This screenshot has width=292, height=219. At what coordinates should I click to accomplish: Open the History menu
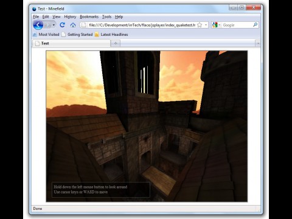[x=70, y=16]
